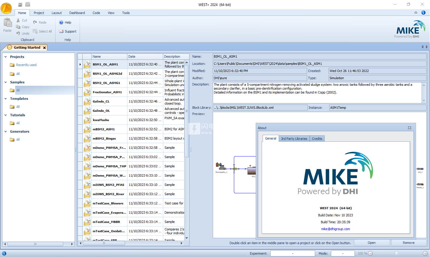Click the Open project icon next to Save
This screenshot has width=430, height=257.
[27, 4]
